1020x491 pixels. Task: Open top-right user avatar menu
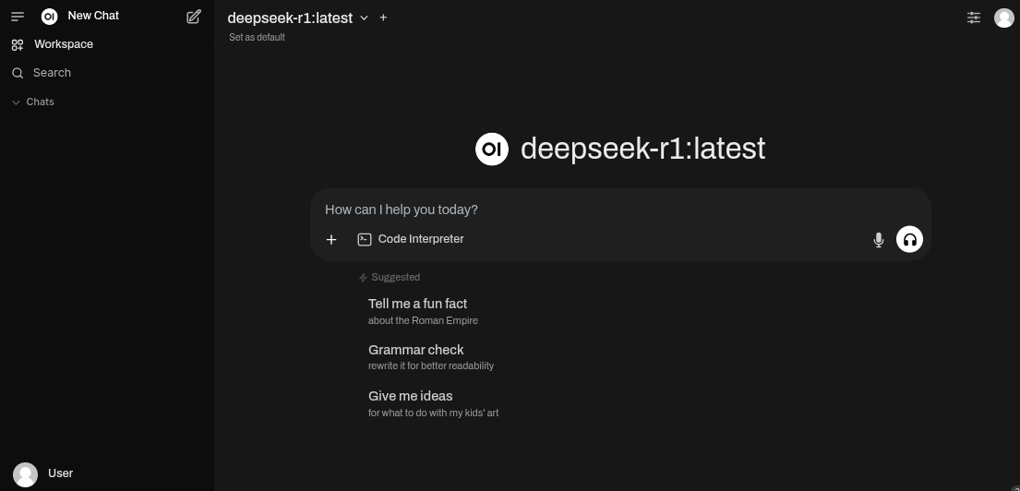(1003, 18)
